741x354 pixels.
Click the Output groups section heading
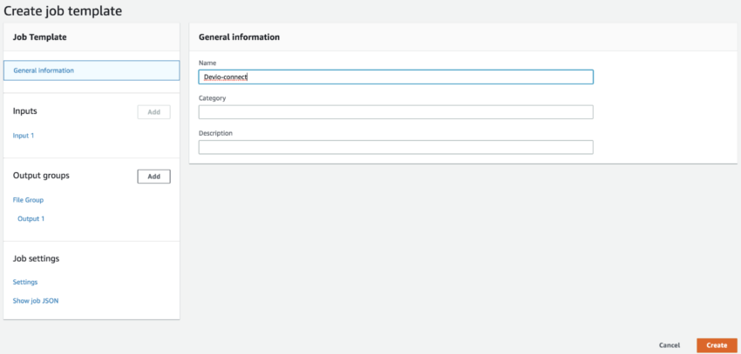pyautogui.click(x=41, y=176)
